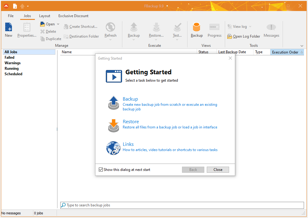308x218 pixels.
Task: Sort by Last Backup Date column
Action: [x=235, y=52]
